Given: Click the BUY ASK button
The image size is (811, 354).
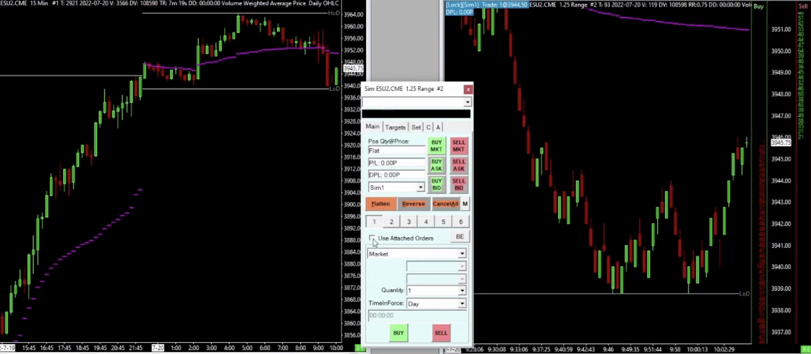Looking at the screenshot, I should [x=436, y=165].
